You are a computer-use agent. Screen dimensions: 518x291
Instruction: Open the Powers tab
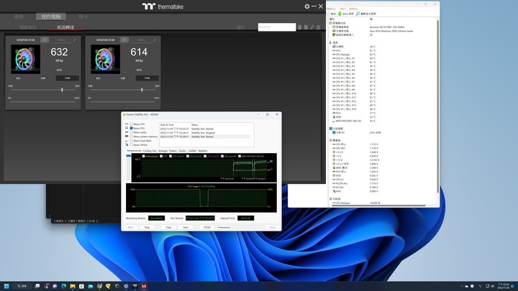tap(173, 151)
